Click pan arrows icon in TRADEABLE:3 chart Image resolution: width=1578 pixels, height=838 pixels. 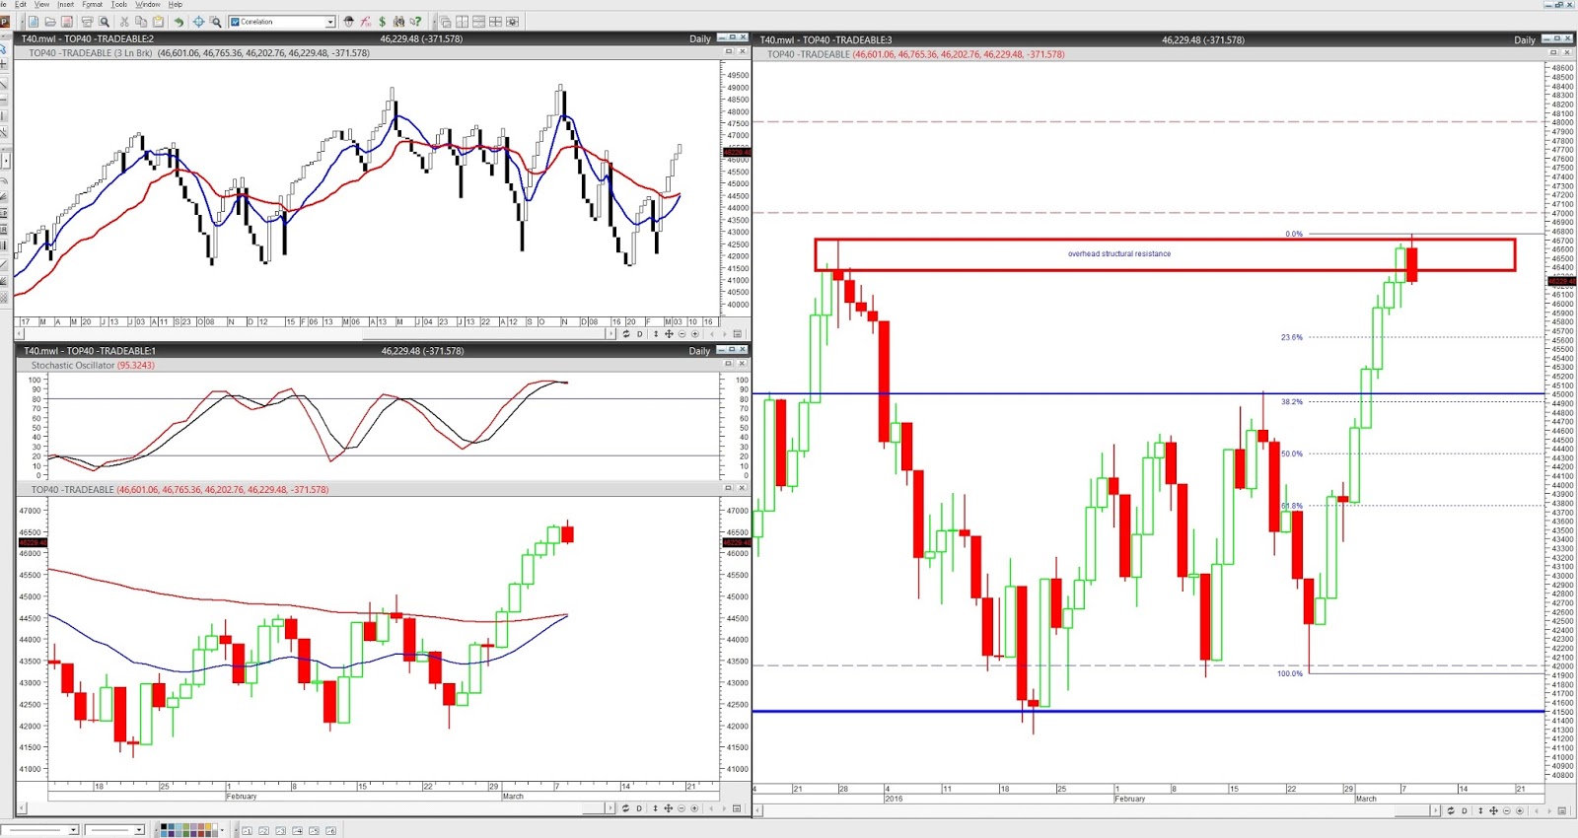[1493, 811]
